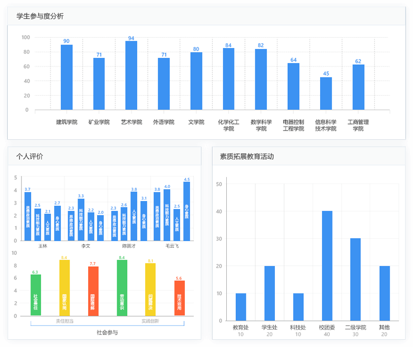Click the 其他 category label

click(x=384, y=327)
